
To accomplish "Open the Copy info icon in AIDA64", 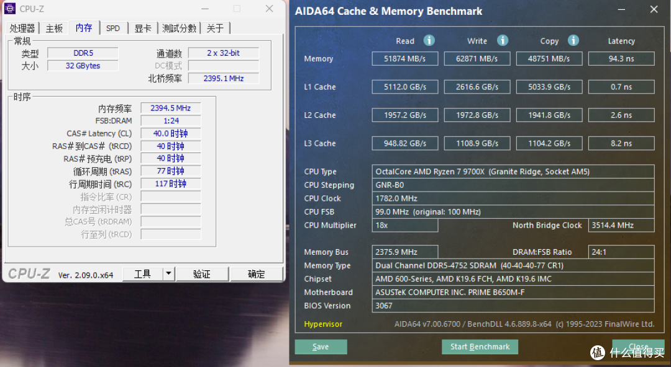I will click(573, 40).
